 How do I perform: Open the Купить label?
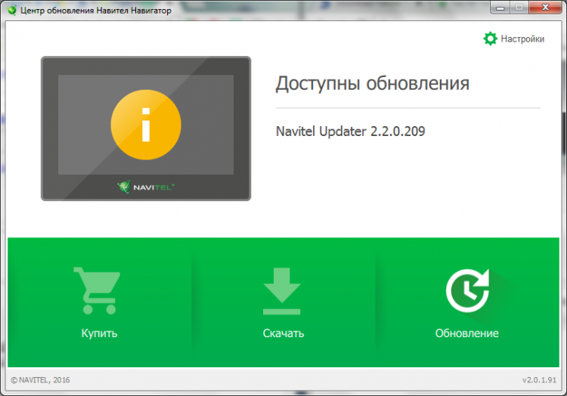pos(99,333)
